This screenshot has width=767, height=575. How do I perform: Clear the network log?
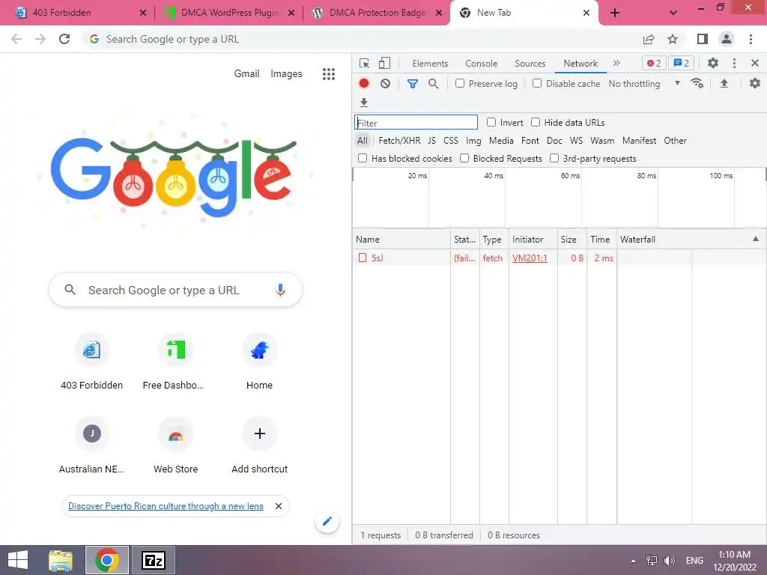pos(386,84)
